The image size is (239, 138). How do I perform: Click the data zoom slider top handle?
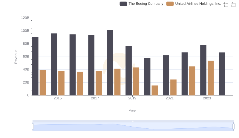[133, 121]
